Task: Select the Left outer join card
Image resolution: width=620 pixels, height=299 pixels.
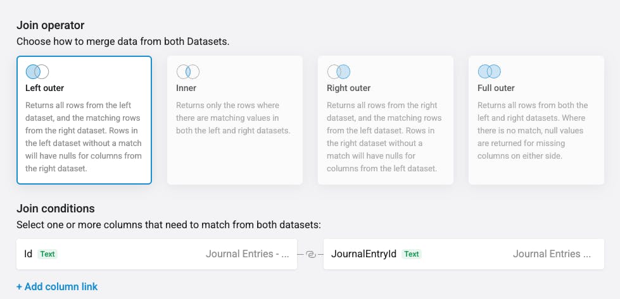Action: click(x=84, y=120)
